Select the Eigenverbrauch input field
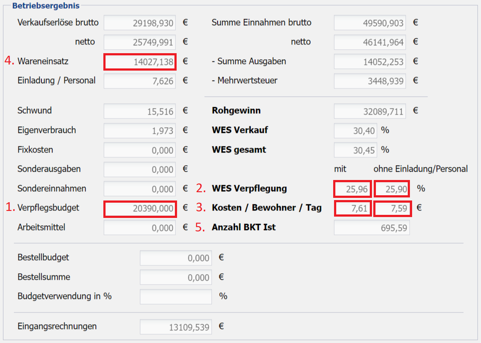 (x=140, y=130)
